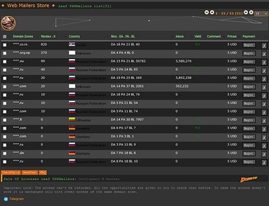Click the Telegram link
This screenshot has height=206, width=269.
pyautogui.click(x=16, y=199)
